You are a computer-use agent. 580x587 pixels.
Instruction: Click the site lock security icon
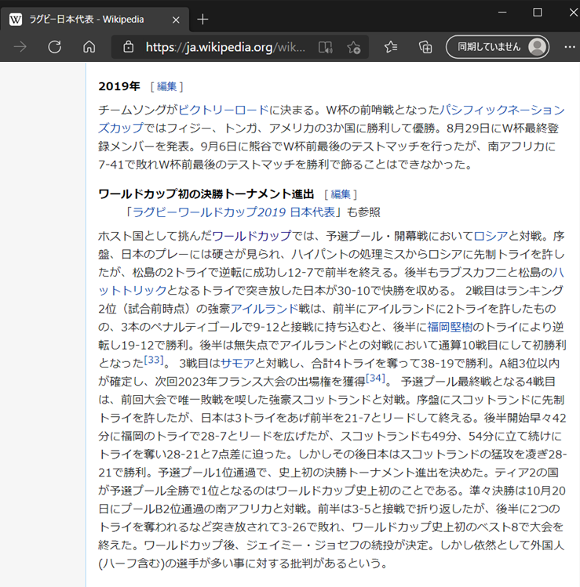128,47
